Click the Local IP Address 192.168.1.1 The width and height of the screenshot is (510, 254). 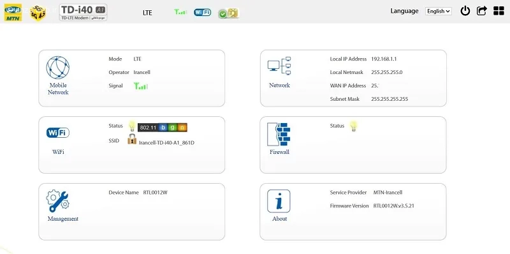tap(384, 59)
